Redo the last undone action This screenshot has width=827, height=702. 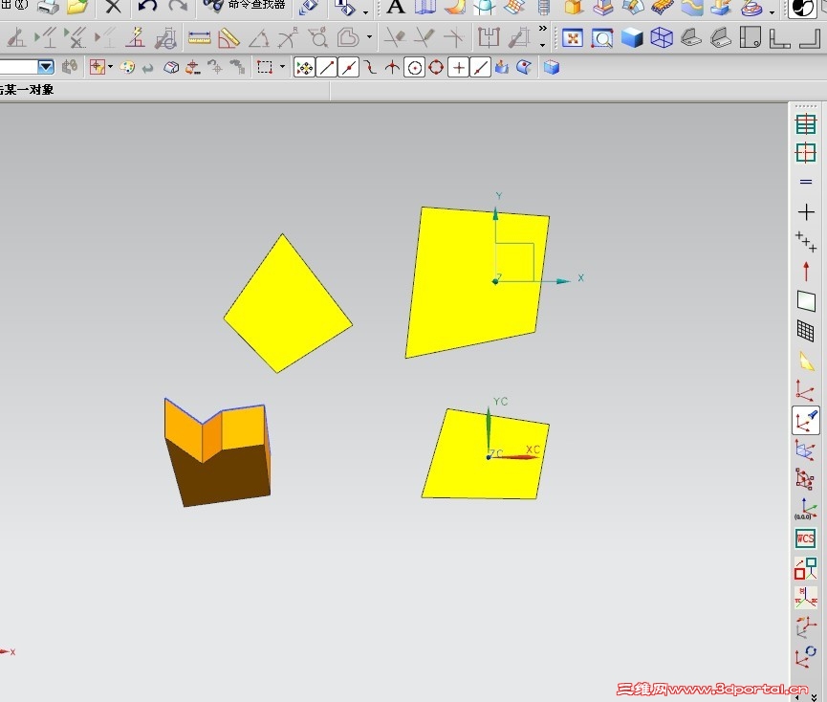pos(178,7)
